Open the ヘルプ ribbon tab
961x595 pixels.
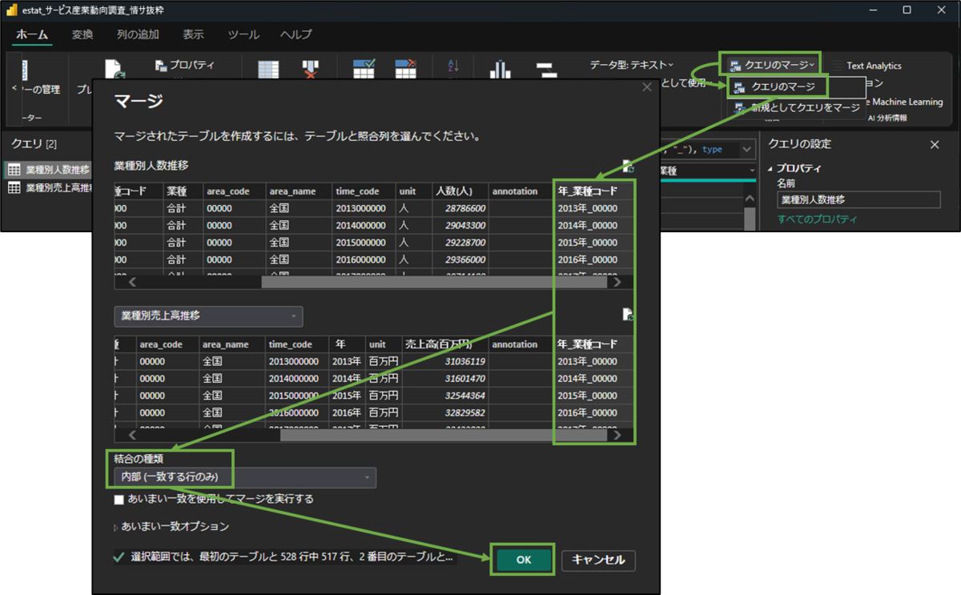pos(296,34)
